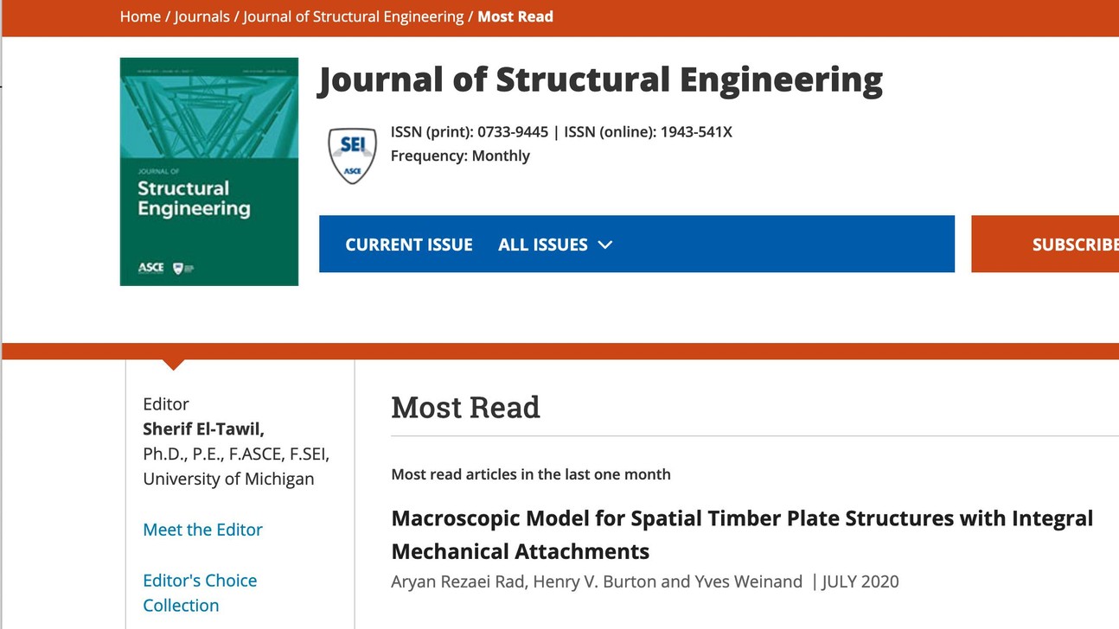Open the journal cover thumbnail image
Image resolution: width=1119 pixels, height=629 pixels.
click(x=209, y=171)
